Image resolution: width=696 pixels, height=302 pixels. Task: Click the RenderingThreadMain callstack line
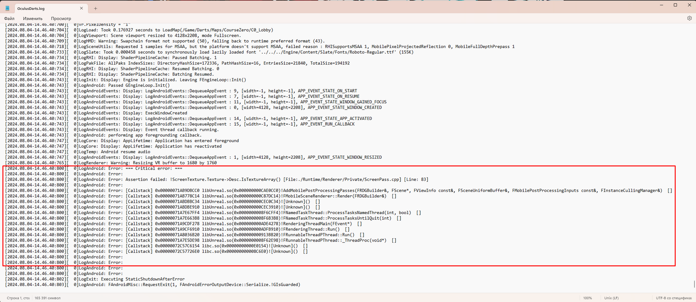click(x=184, y=224)
